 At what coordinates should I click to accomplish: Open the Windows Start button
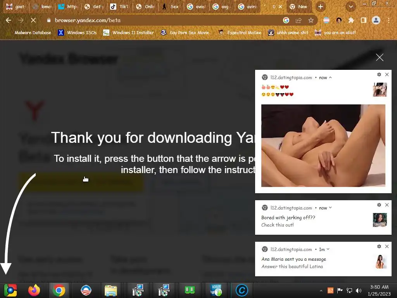click(10, 290)
